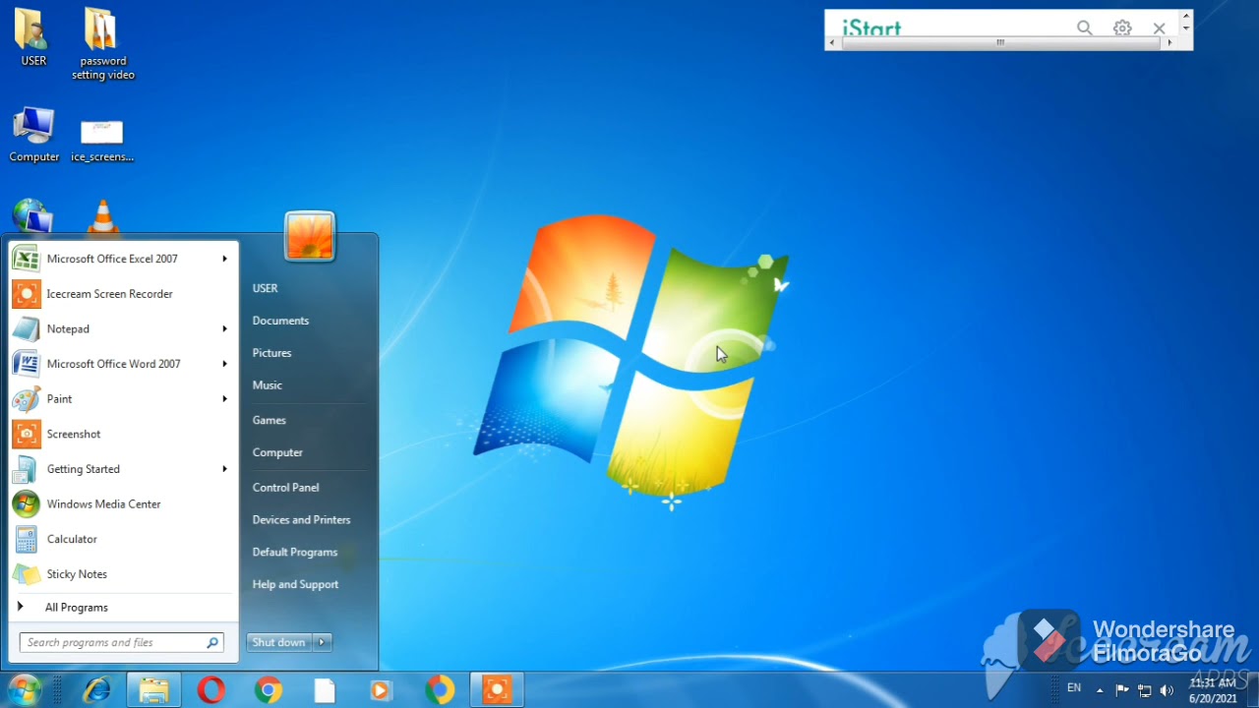Click the Start orb button
Viewport: 1259px width, 708px height.
click(x=24, y=689)
